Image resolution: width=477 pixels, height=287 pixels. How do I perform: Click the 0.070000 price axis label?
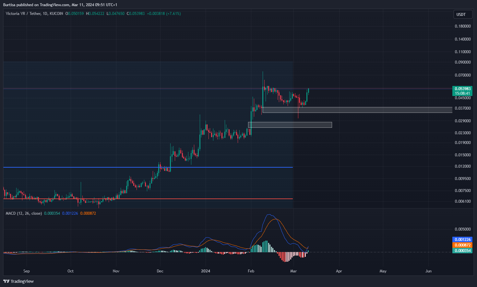tap(463, 75)
